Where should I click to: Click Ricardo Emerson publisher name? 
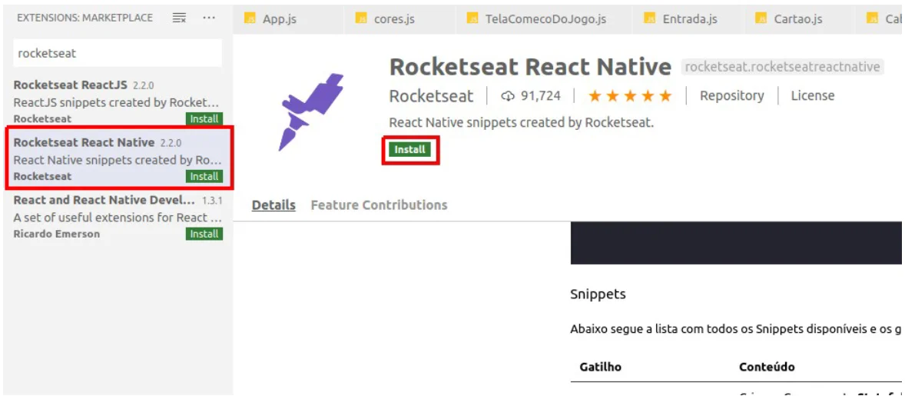57,234
